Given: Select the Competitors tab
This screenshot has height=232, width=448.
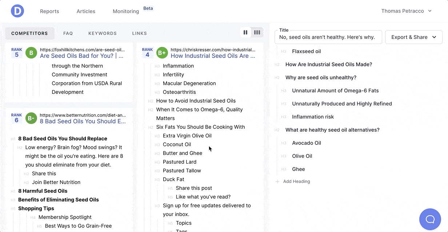Looking at the screenshot, I should click(x=29, y=33).
